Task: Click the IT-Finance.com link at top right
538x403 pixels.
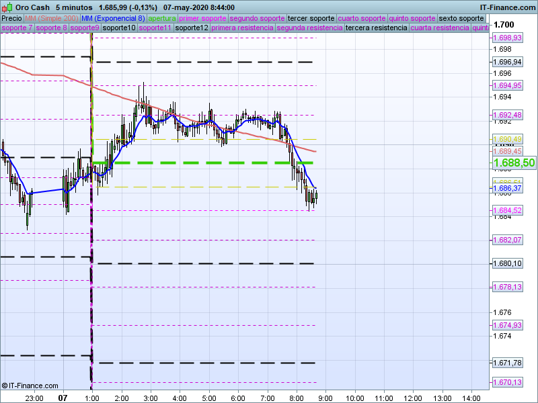Action: (507, 7)
